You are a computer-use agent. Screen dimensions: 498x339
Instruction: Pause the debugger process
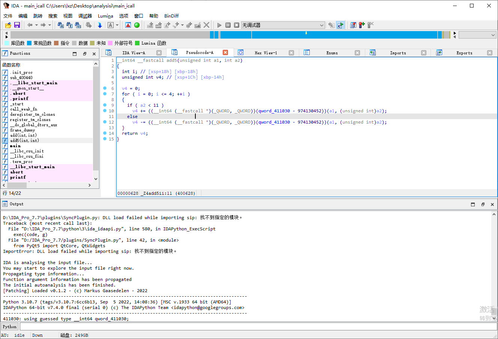pyautogui.click(x=228, y=25)
